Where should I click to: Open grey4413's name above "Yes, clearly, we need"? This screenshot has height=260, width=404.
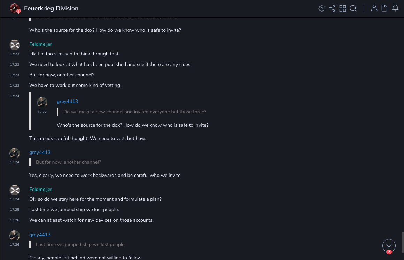click(39, 152)
